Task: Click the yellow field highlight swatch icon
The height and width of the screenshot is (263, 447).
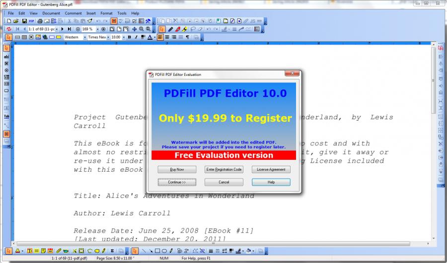Action: [59, 37]
